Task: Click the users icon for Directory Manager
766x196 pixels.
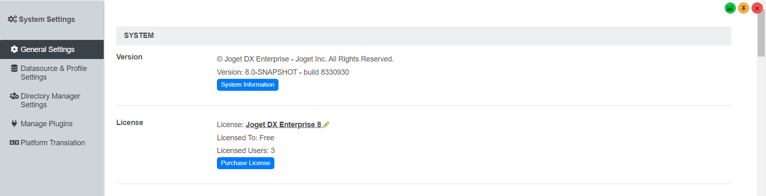Action: (14, 96)
